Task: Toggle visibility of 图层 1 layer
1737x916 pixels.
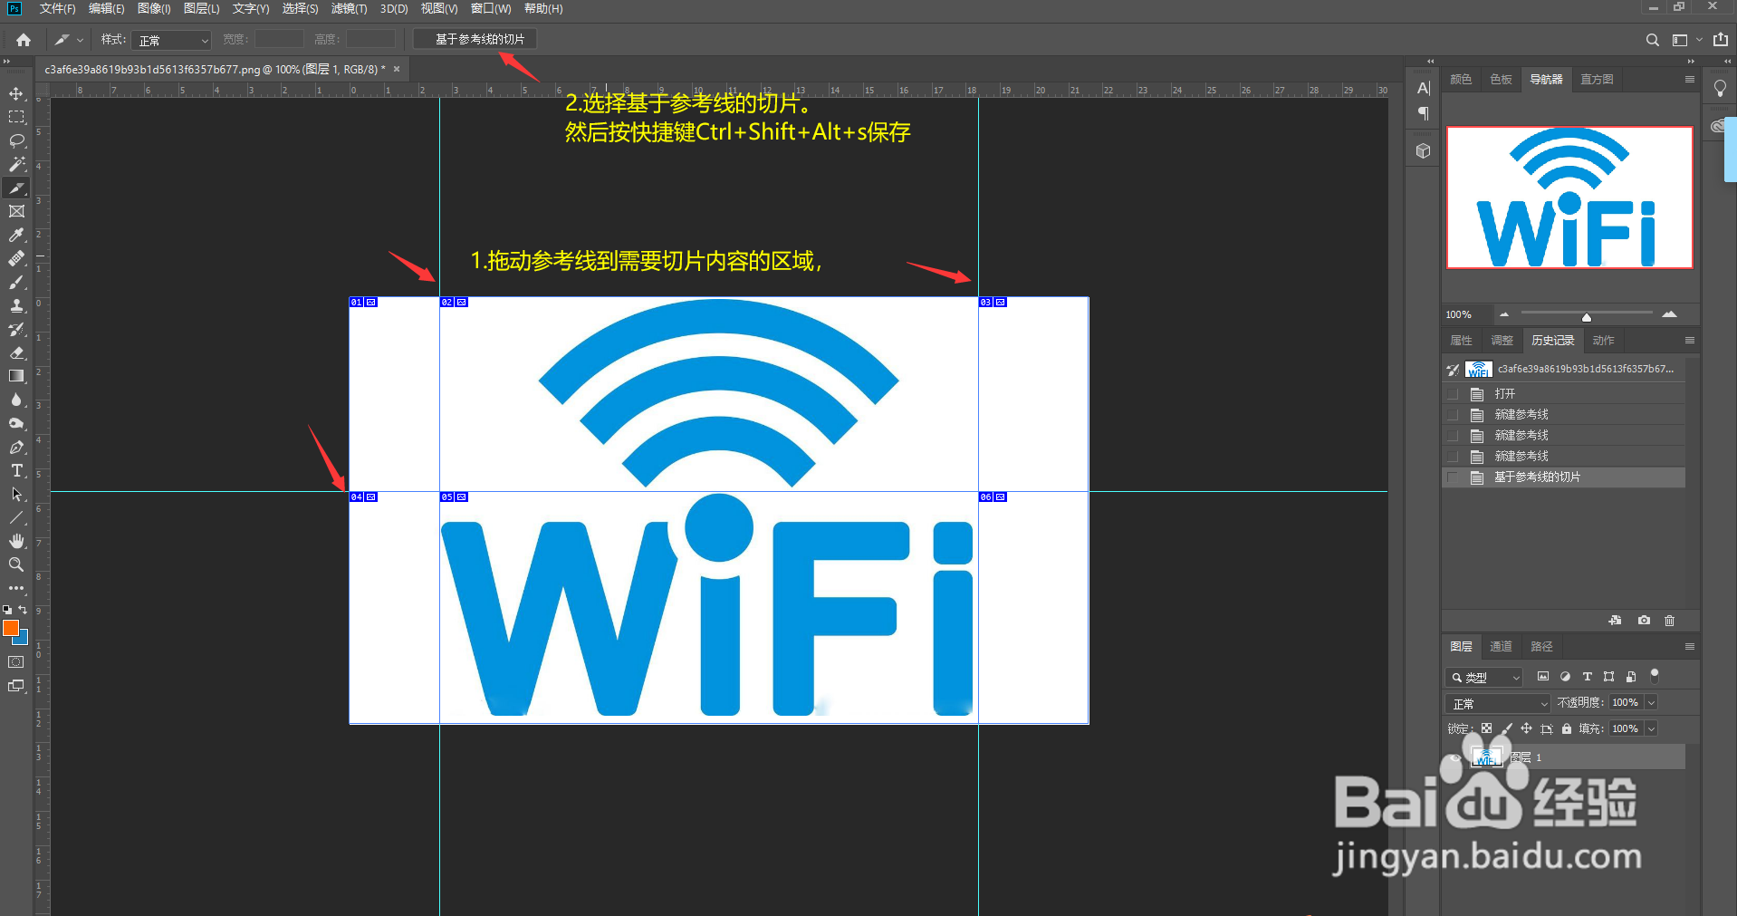Action: (x=1455, y=757)
